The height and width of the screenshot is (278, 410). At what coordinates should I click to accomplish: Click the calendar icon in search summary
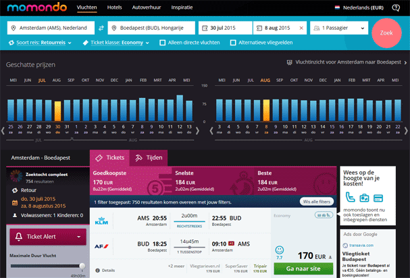pos(15,203)
